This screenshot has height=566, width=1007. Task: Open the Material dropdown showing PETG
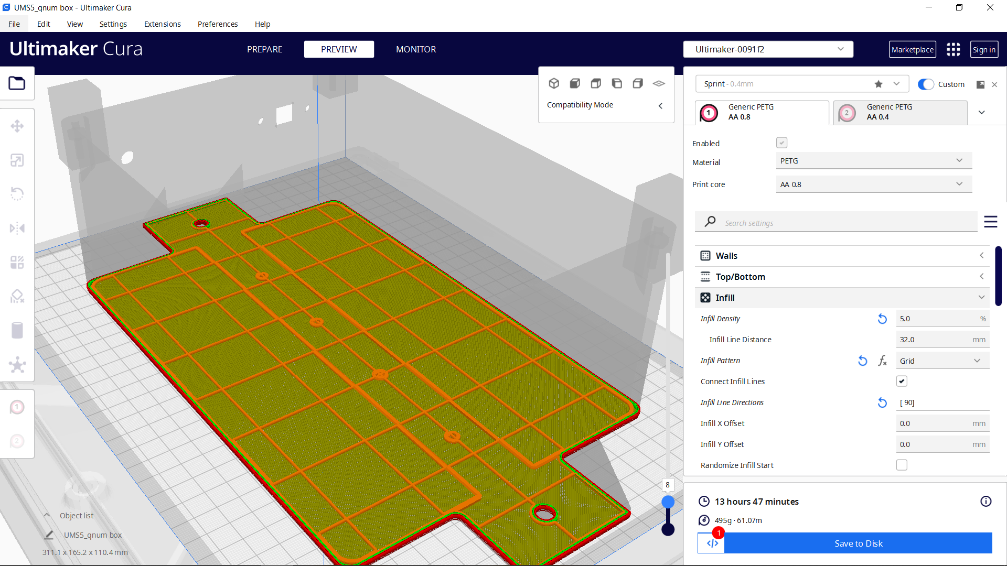(873, 160)
